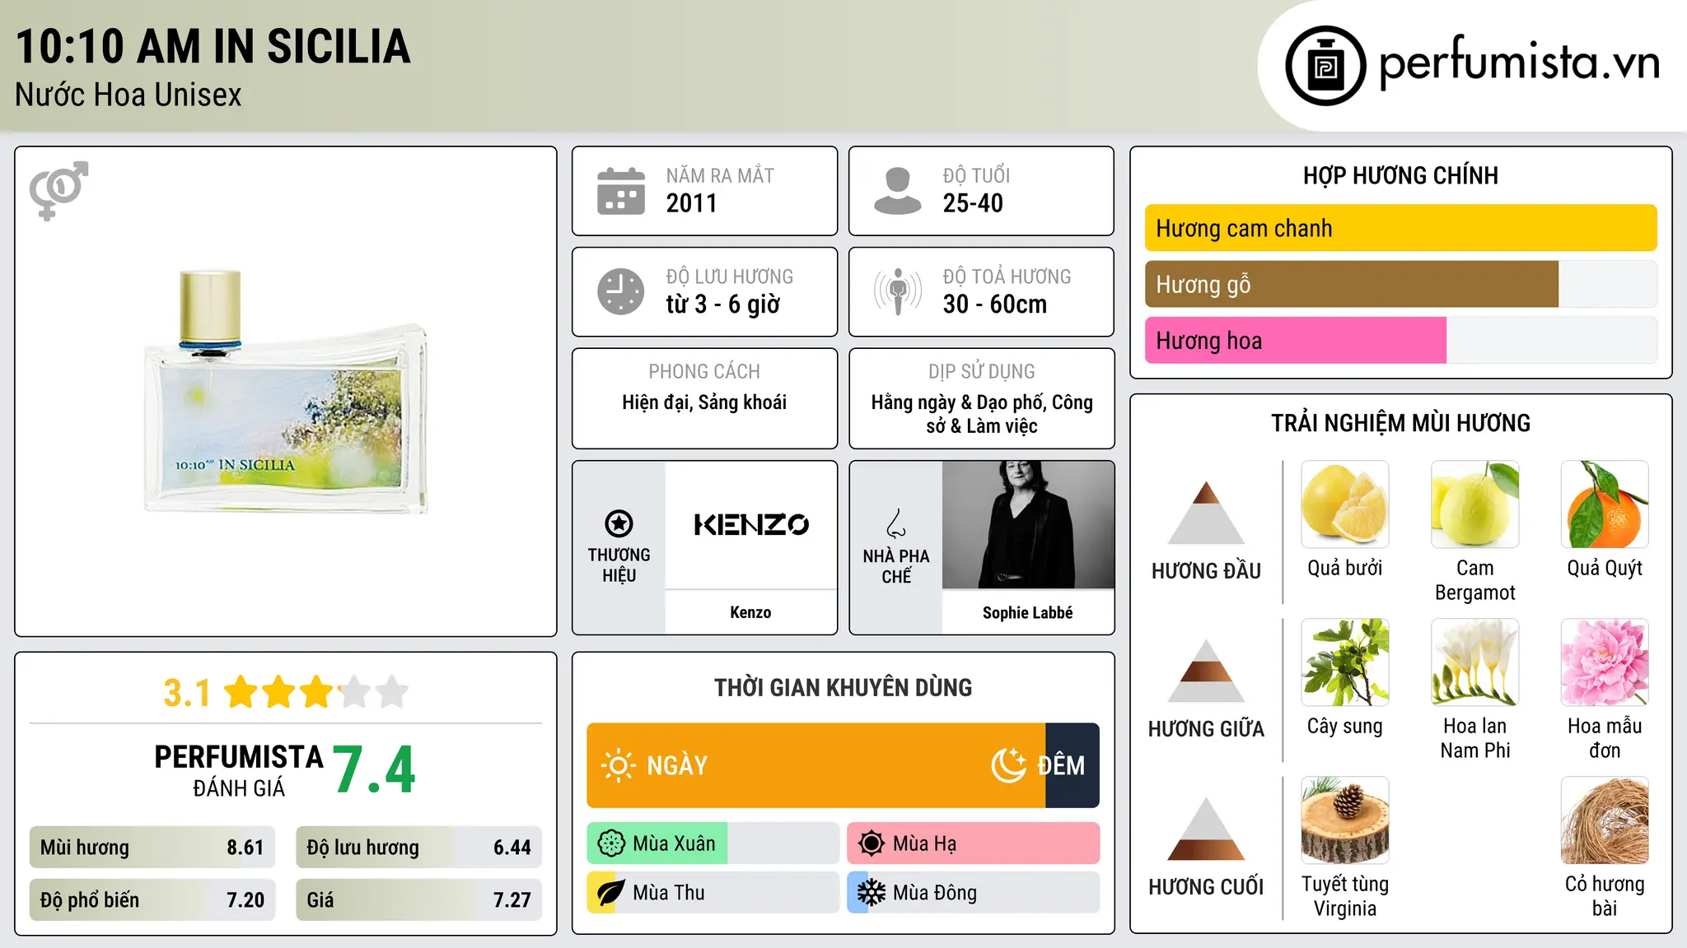Click the star badge icon above Thương hiệu
The width and height of the screenshot is (1687, 948).
click(619, 523)
